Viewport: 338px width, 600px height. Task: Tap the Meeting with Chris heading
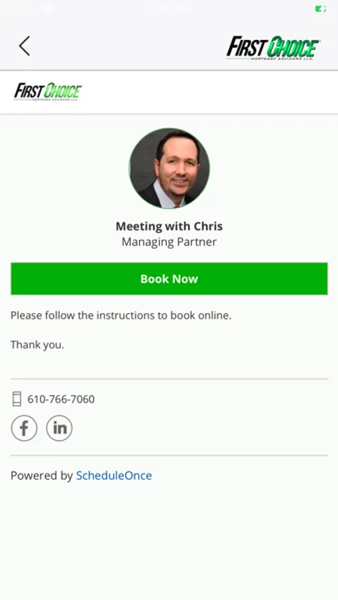[x=169, y=226]
